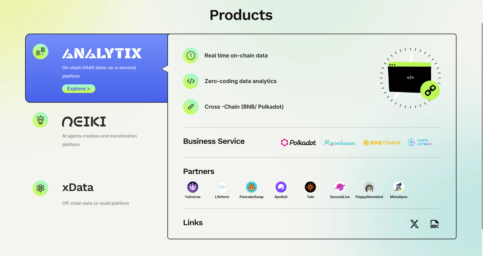Open the Moonbeam logo link

[x=339, y=143]
